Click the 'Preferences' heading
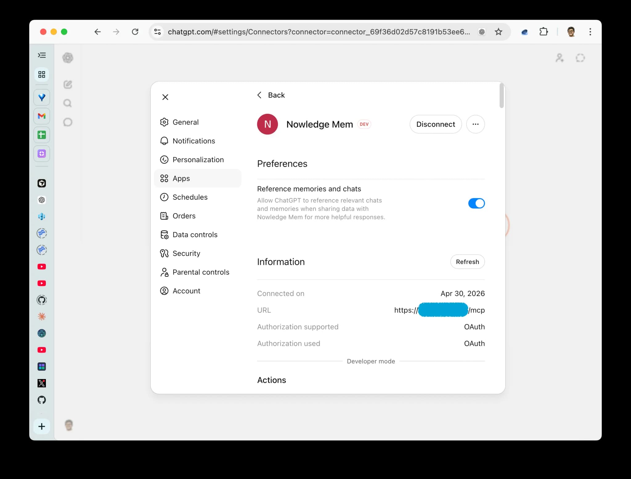Image resolution: width=631 pixels, height=479 pixels. click(x=282, y=164)
